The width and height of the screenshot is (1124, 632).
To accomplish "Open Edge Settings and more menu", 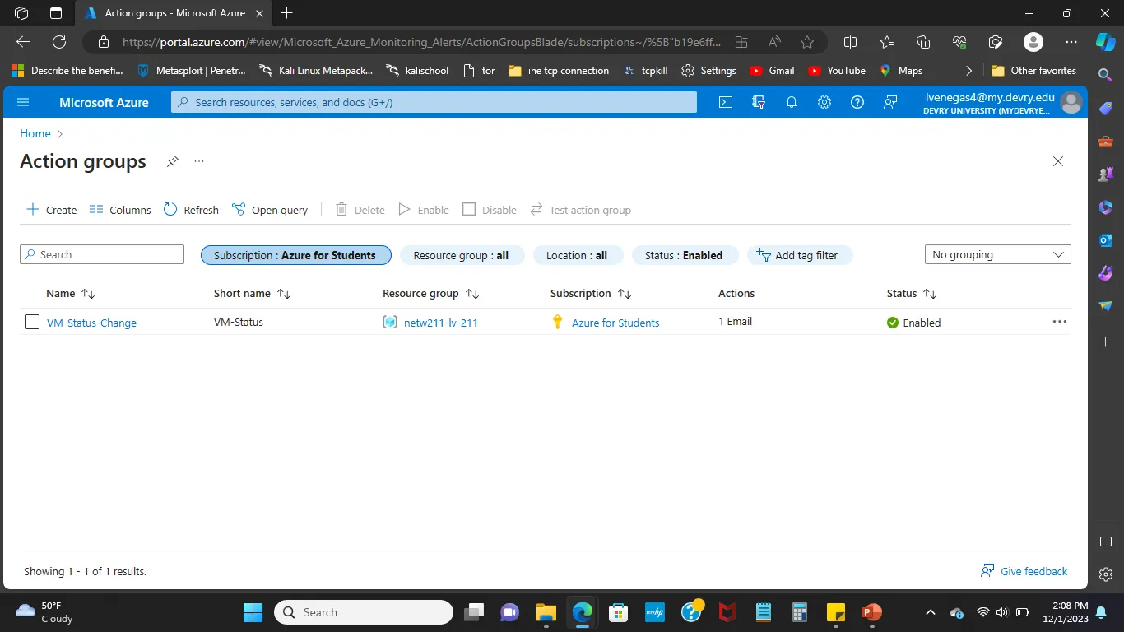I will [1071, 42].
